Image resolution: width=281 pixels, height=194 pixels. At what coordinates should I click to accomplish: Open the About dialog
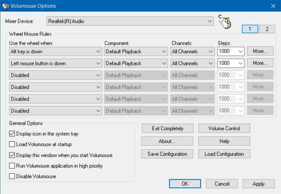(167, 141)
